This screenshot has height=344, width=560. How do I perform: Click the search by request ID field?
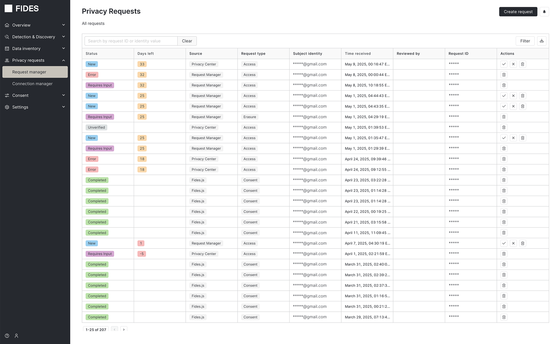click(131, 41)
